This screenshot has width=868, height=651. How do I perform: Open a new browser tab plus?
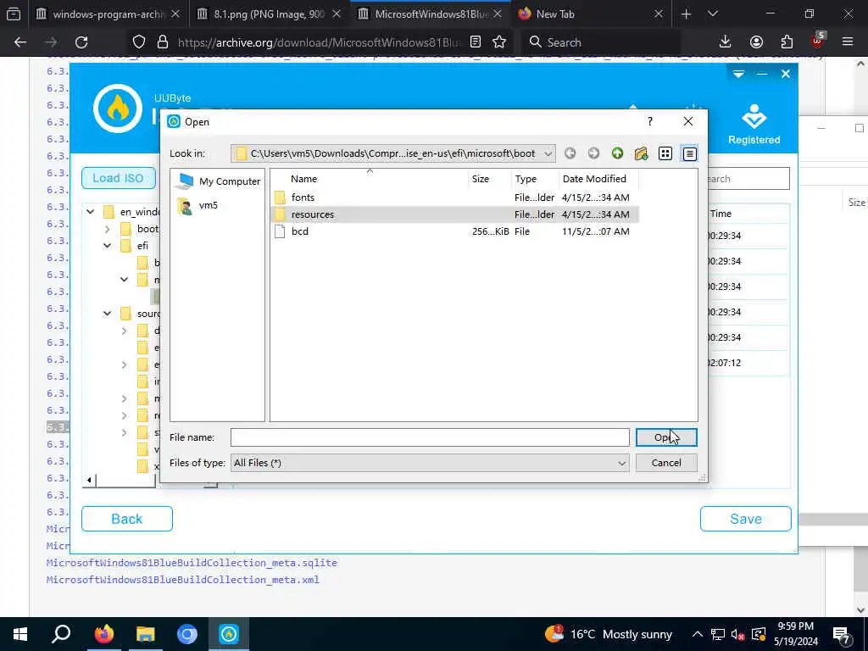[687, 14]
